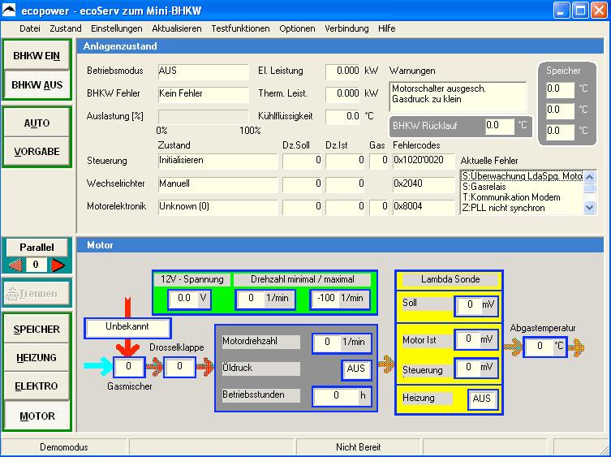Show the HEIZUNG view

coord(37,358)
